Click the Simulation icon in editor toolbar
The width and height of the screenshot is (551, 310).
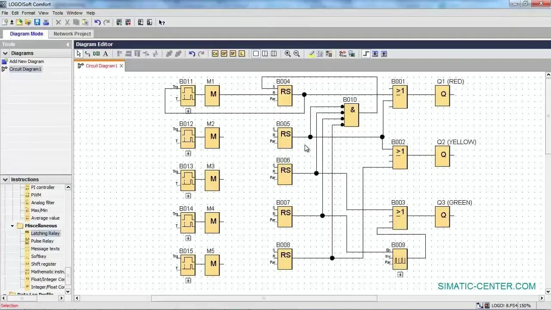pos(343,54)
